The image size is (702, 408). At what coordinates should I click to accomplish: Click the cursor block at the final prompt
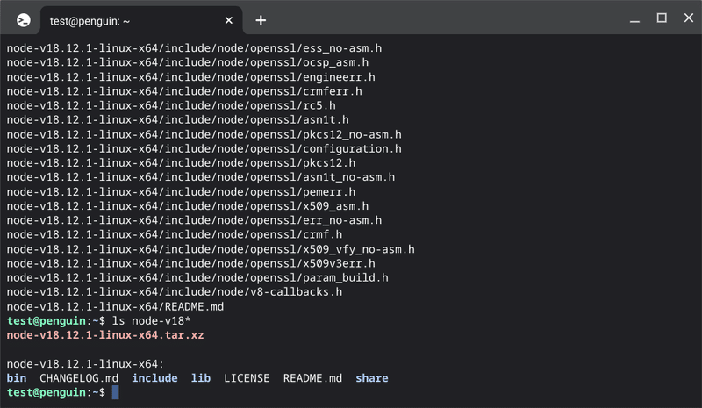click(116, 392)
